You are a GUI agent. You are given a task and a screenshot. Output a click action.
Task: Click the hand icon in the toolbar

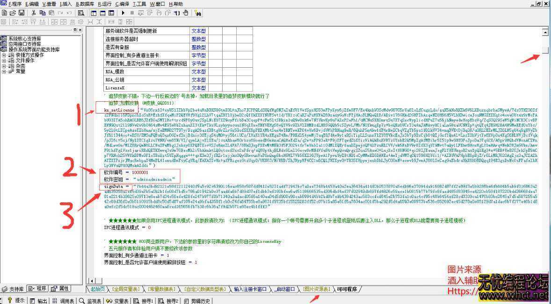click(x=186, y=13)
